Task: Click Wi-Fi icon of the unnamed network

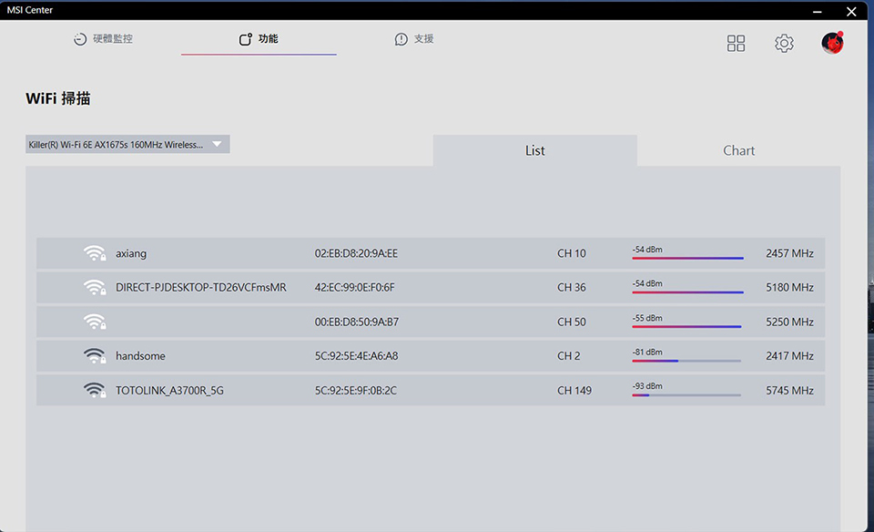Action: [95, 322]
